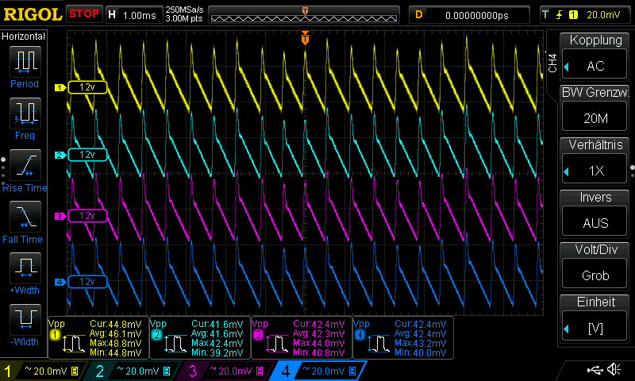This screenshot has height=381, width=635.
Task: Select the +Width measurement icon
Action: (25, 267)
